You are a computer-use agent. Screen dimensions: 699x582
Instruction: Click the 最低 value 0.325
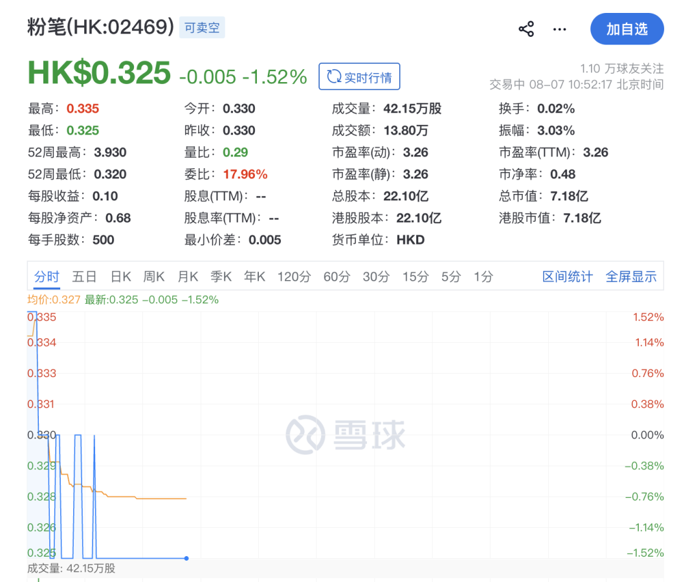pyautogui.click(x=82, y=131)
